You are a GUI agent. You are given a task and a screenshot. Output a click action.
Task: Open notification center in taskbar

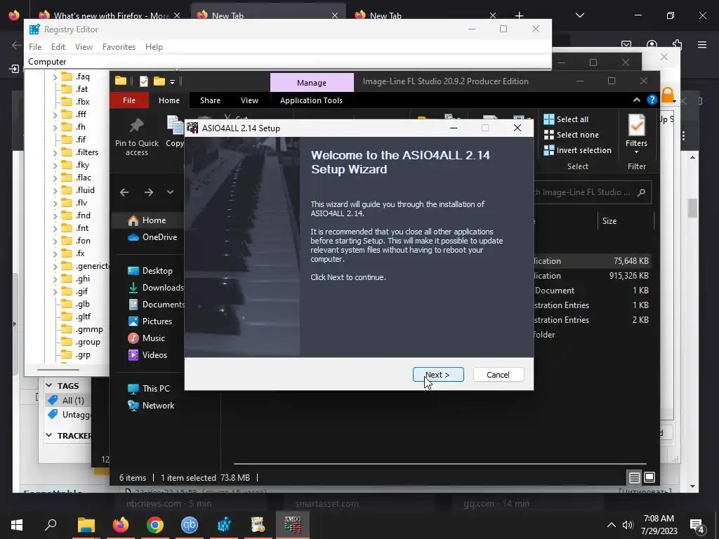pyautogui.click(x=697, y=525)
